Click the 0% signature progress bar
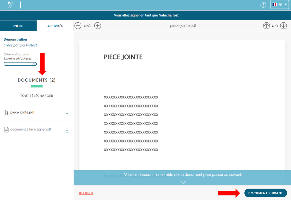This screenshot has height=202, width=291. pyautogui.click(x=20, y=64)
